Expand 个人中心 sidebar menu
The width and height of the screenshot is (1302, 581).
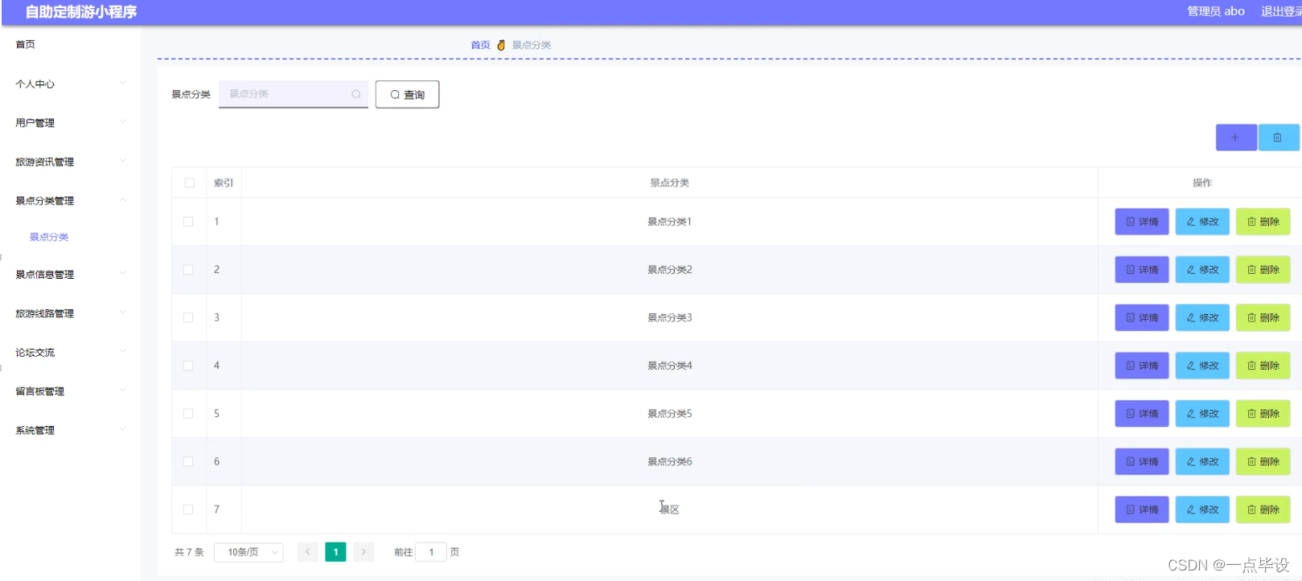coord(71,84)
